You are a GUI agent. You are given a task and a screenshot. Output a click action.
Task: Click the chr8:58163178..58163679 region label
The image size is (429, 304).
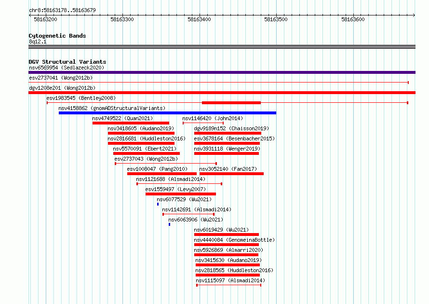(62, 10)
